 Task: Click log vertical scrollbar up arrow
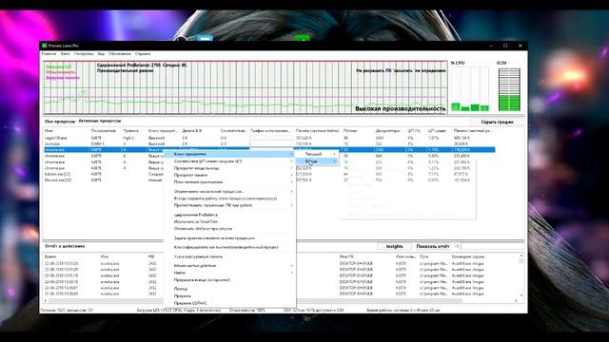point(521,256)
